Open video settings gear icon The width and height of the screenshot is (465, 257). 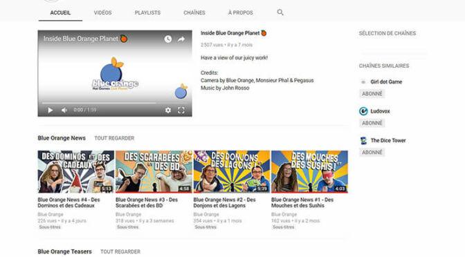point(168,110)
